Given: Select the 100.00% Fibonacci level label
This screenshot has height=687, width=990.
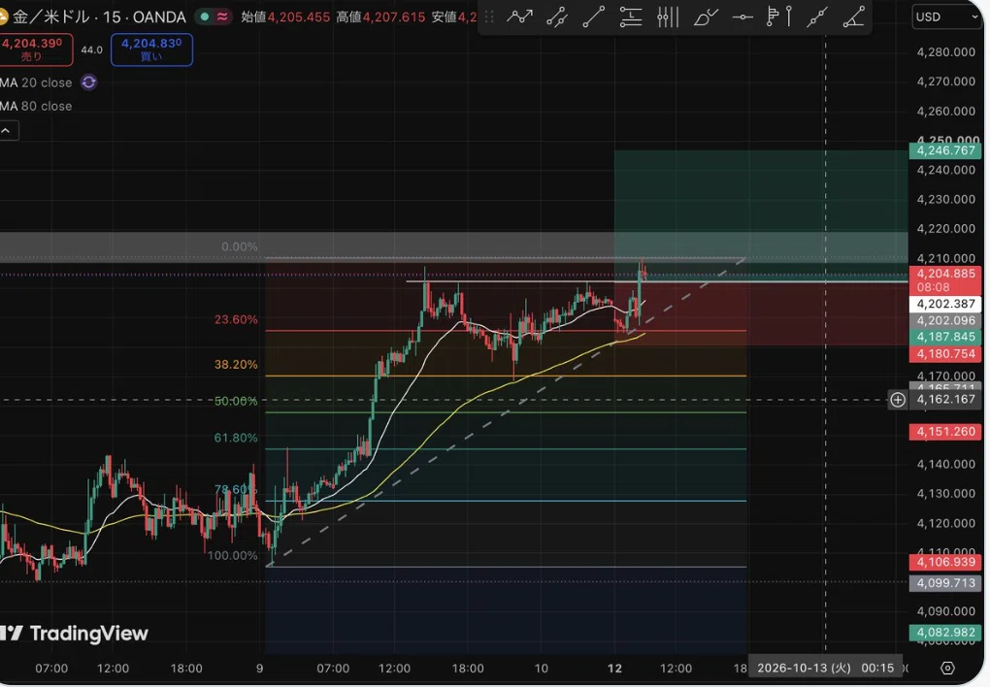Looking at the screenshot, I should pyautogui.click(x=232, y=556).
